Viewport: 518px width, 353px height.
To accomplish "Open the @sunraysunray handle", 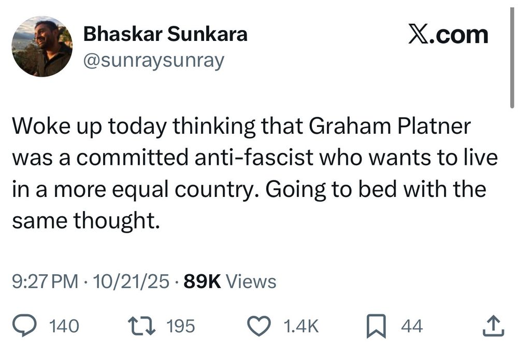I will coord(153,60).
